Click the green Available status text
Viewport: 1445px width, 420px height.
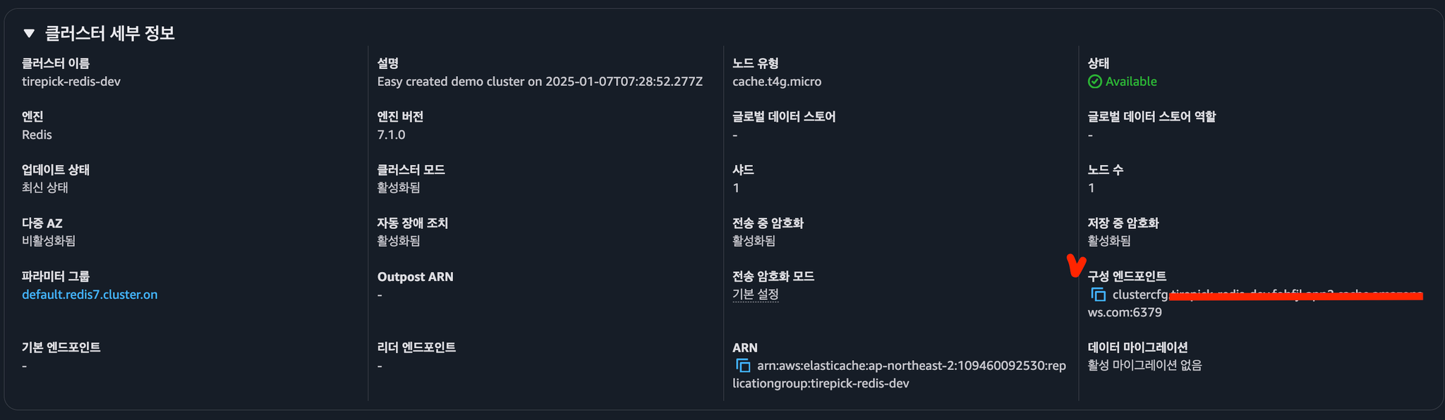[1131, 82]
